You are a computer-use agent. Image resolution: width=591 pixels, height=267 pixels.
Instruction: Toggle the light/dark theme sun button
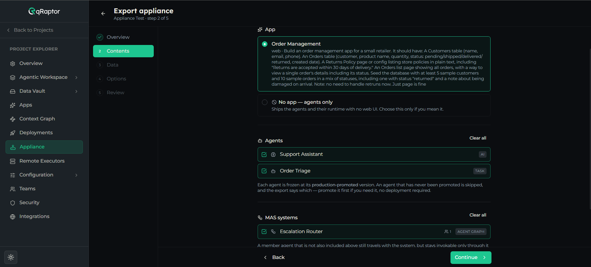pyautogui.click(x=11, y=257)
